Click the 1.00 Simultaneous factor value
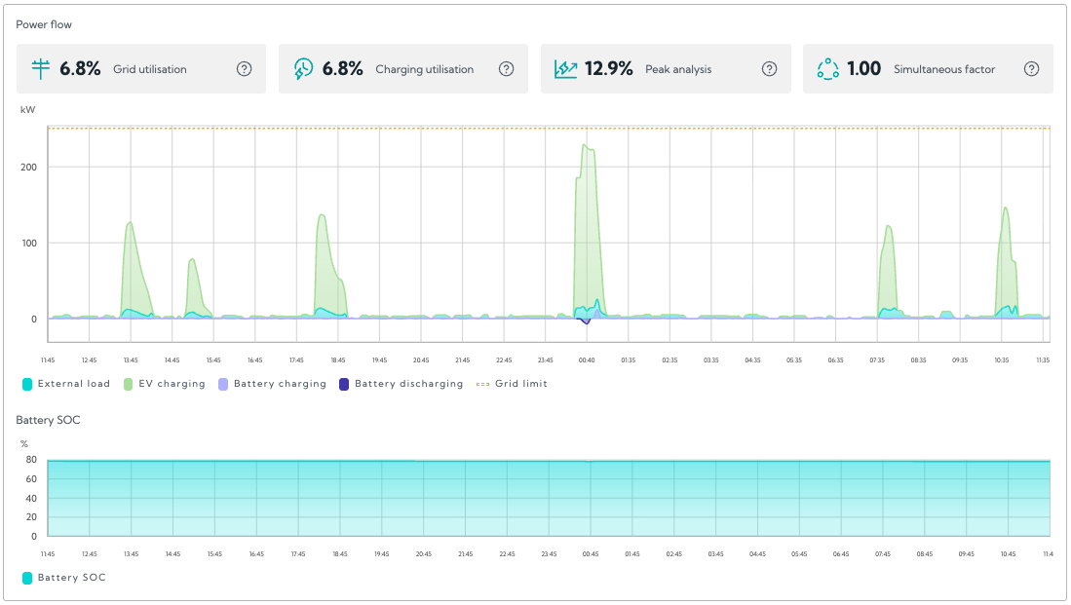Image resolution: width=1071 pixels, height=605 pixels. [x=864, y=69]
